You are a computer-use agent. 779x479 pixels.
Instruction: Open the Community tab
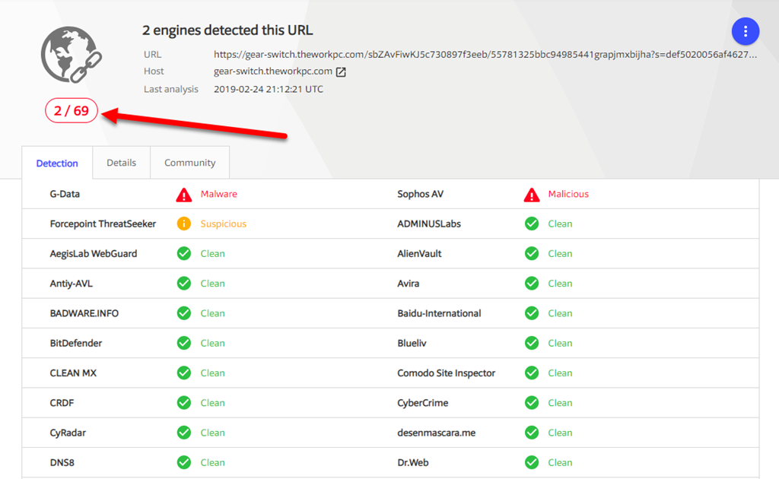click(x=190, y=163)
